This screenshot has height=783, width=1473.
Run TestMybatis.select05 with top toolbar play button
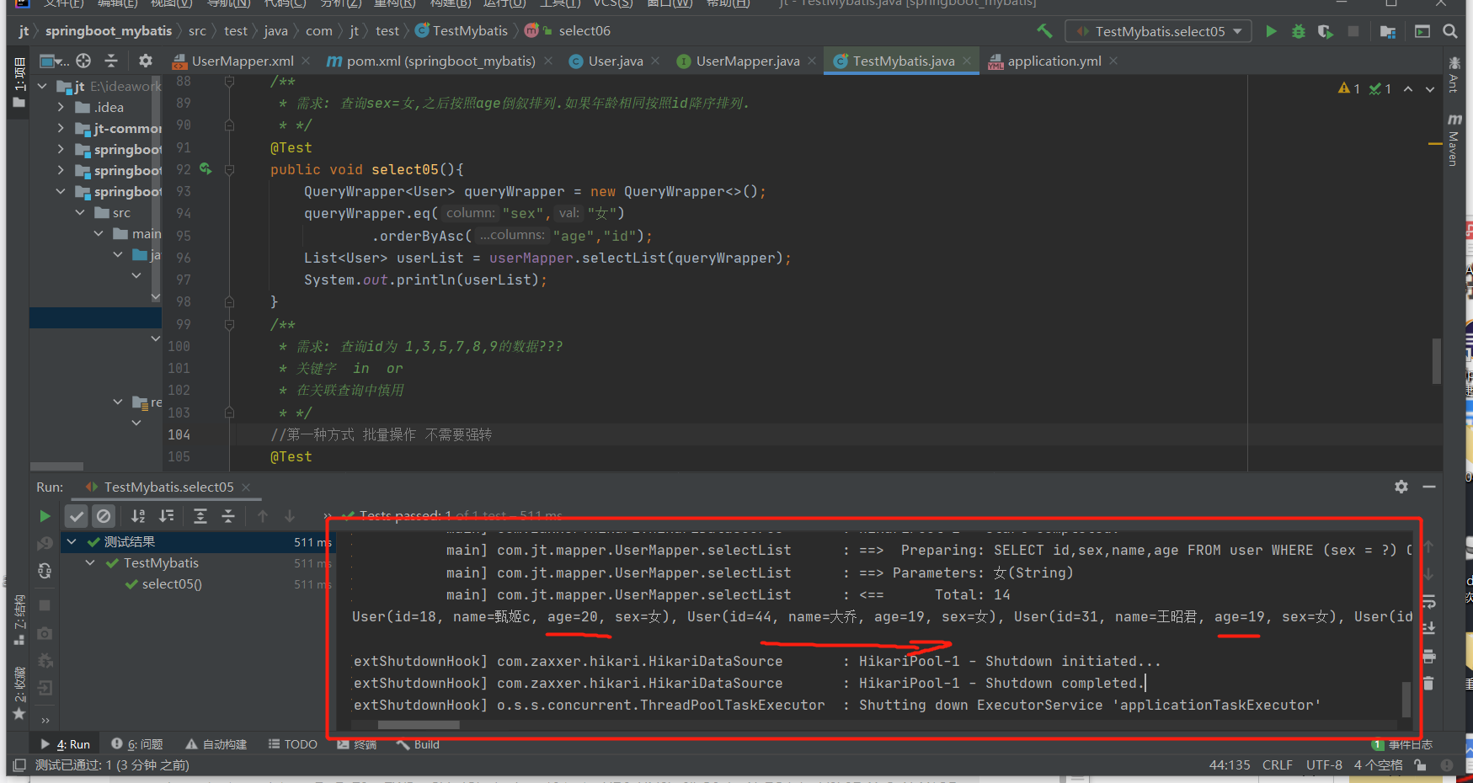(1271, 31)
